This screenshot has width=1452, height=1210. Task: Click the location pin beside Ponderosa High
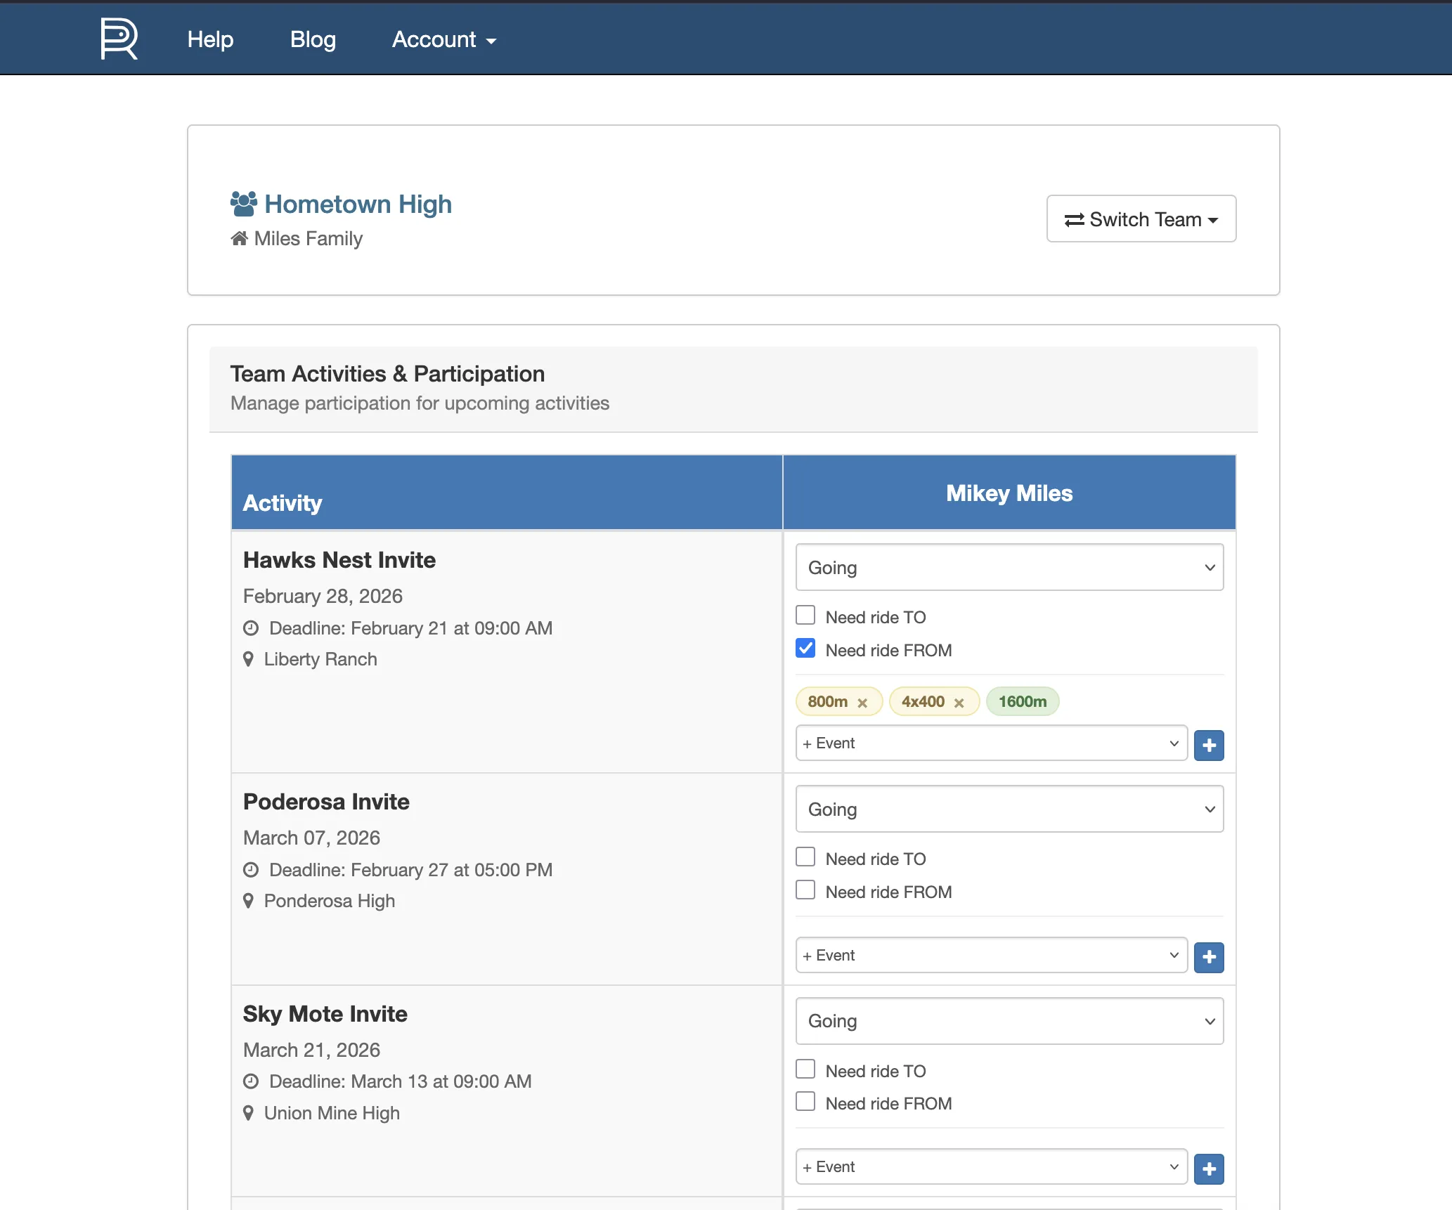point(248,901)
